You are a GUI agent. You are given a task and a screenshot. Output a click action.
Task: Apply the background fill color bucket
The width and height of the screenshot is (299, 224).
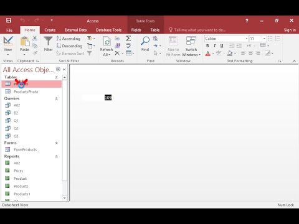230,54
